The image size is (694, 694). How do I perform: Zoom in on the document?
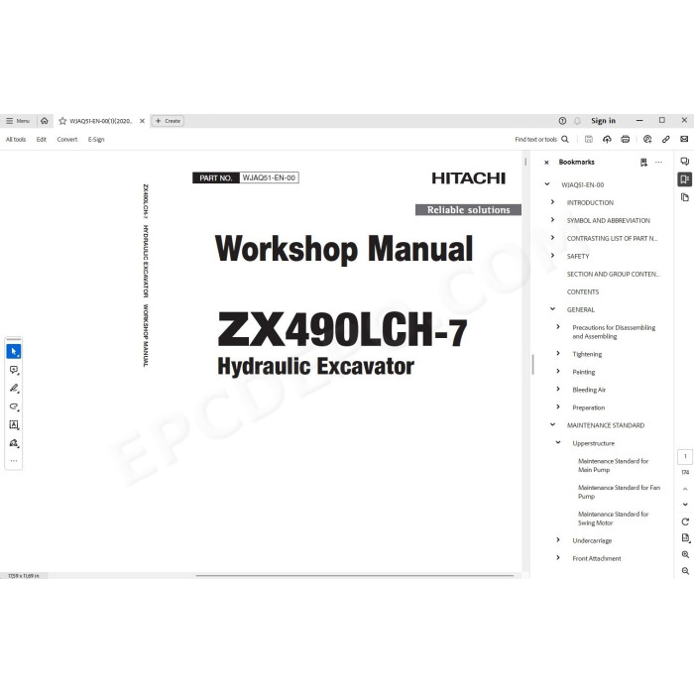pos(685,554)
